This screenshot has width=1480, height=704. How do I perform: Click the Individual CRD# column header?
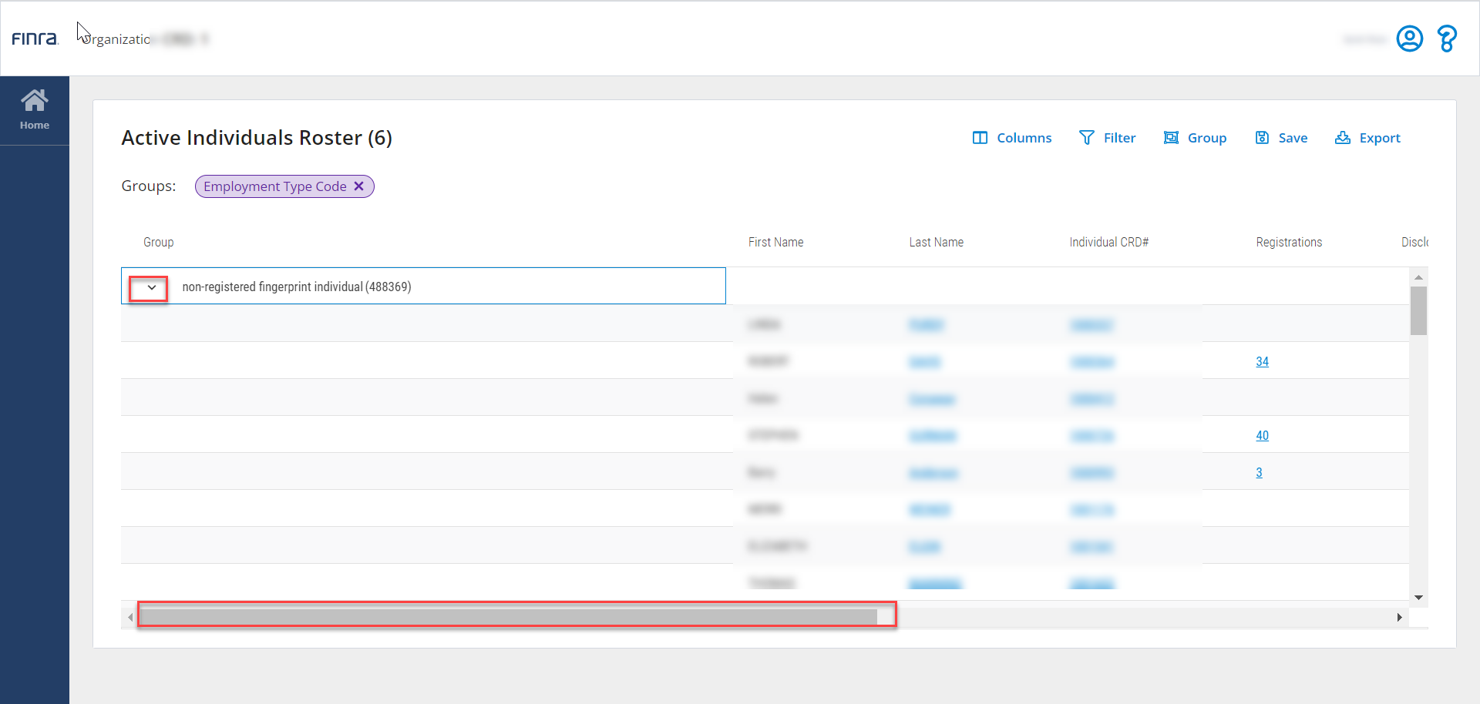click(1109, 242)
